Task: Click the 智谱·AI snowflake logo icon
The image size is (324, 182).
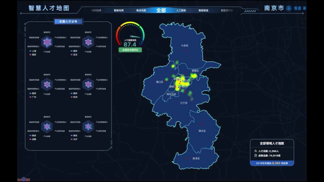Action: point(289,8)
